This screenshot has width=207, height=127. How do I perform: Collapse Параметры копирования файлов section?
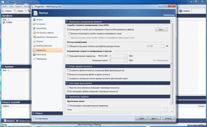coord(67,22)
